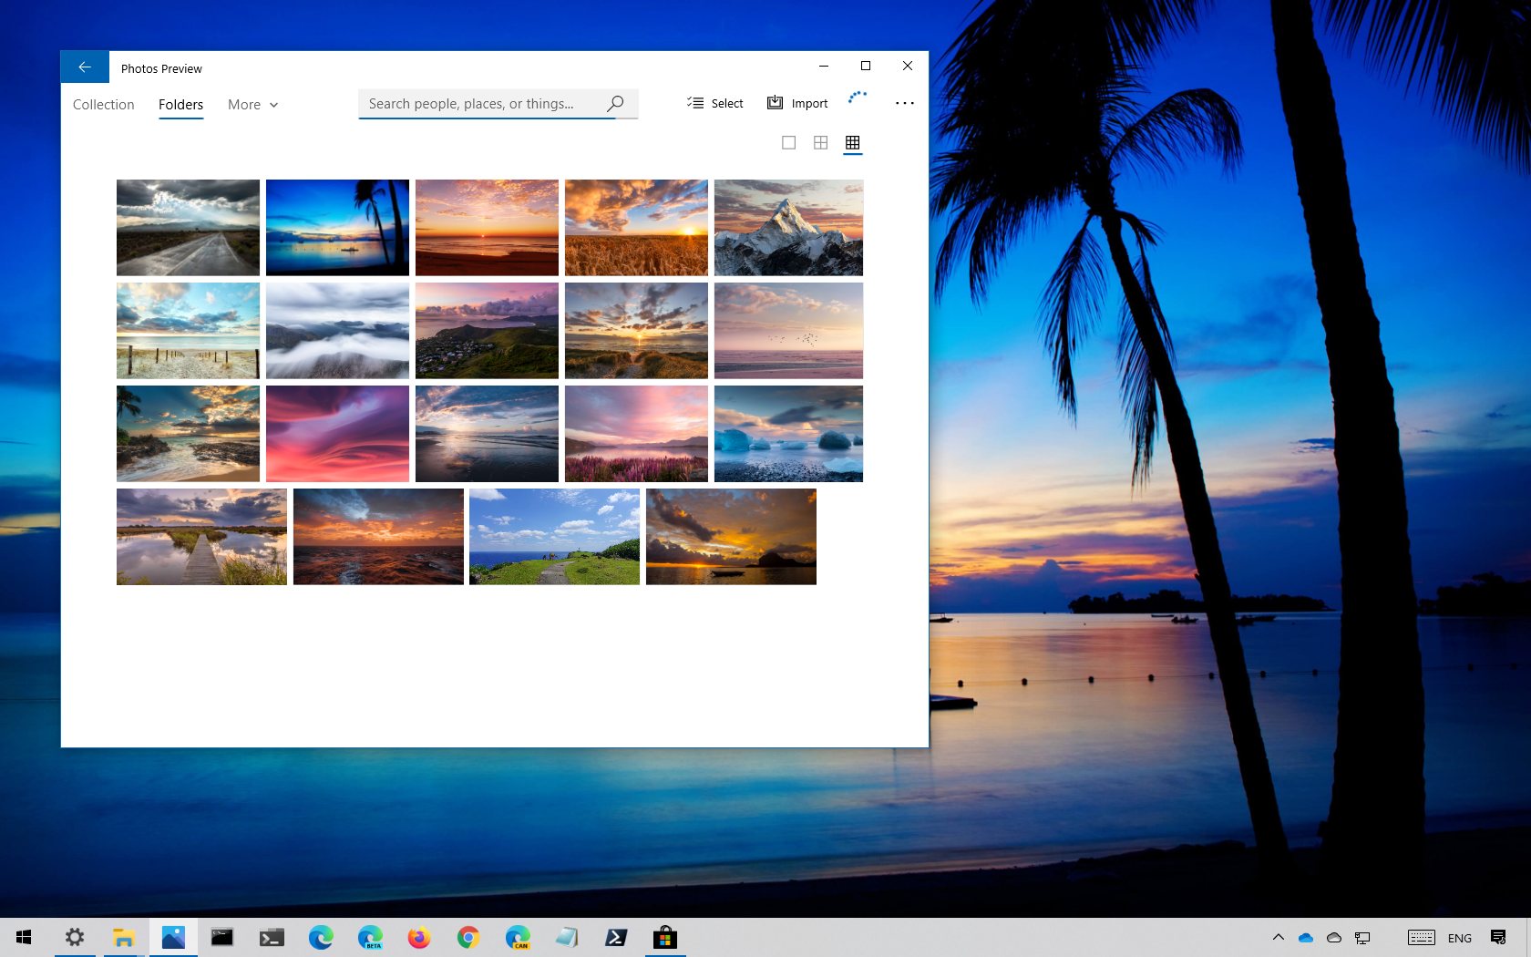Expand the More dropdown
This screenshot has width=1531, height=957.
[252, 104]
